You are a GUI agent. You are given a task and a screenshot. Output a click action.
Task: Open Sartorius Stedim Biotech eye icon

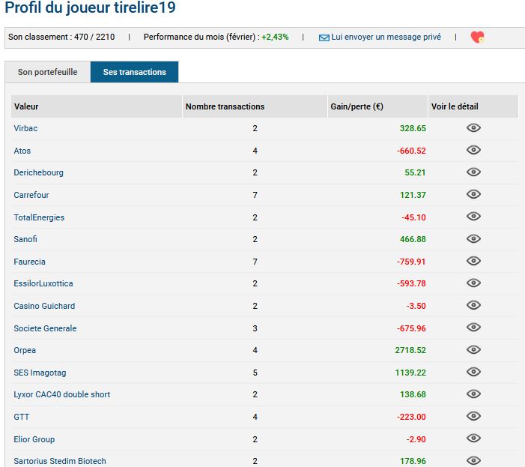coord(473,460)
